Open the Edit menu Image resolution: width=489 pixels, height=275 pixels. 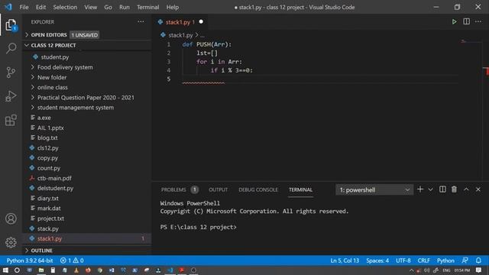click(x=40, y=7)
